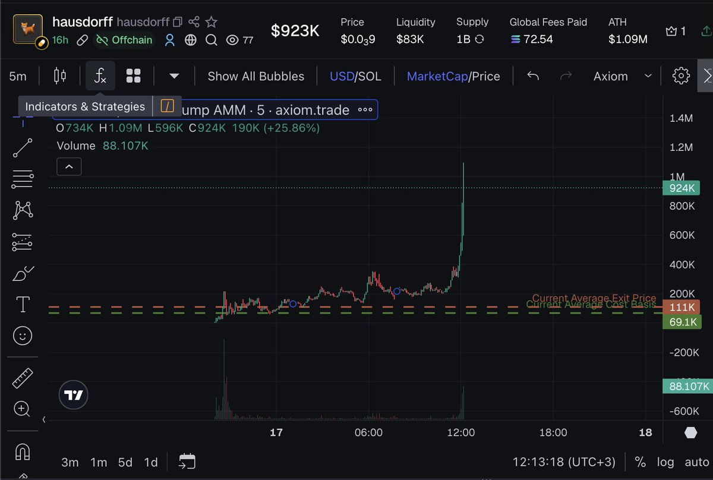Viewport: 713px width, 480px height.
Task: Click the $923K market cap value
Action: (295, 31)
